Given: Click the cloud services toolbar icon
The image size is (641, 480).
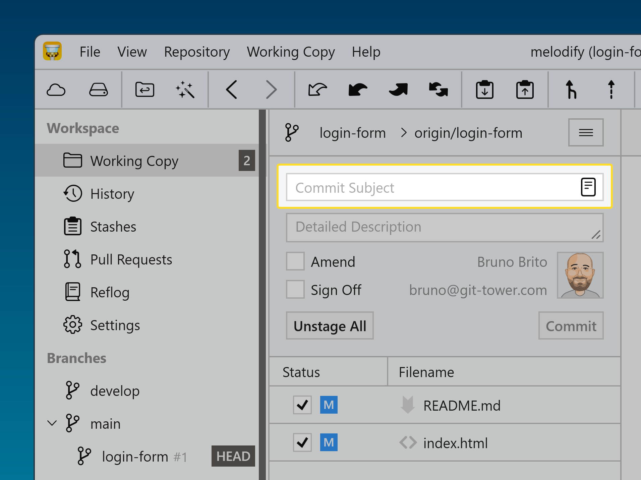Looking at the screenshot, I should pyautogui.click(x=56, y=89).
